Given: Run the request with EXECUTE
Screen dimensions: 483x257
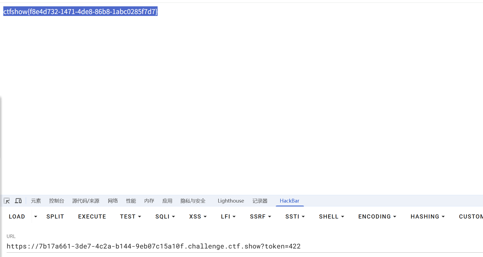Looking at the screenshot, I should point(92,217).
